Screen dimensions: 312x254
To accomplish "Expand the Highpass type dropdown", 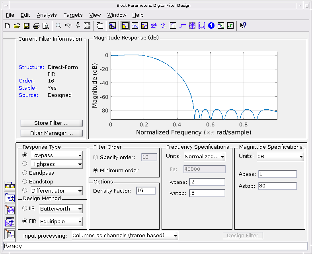I will tap(57, 164).
